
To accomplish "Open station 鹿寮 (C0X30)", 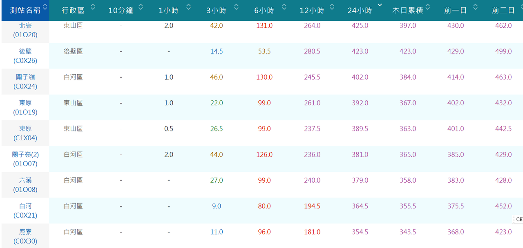I will 25,236.
